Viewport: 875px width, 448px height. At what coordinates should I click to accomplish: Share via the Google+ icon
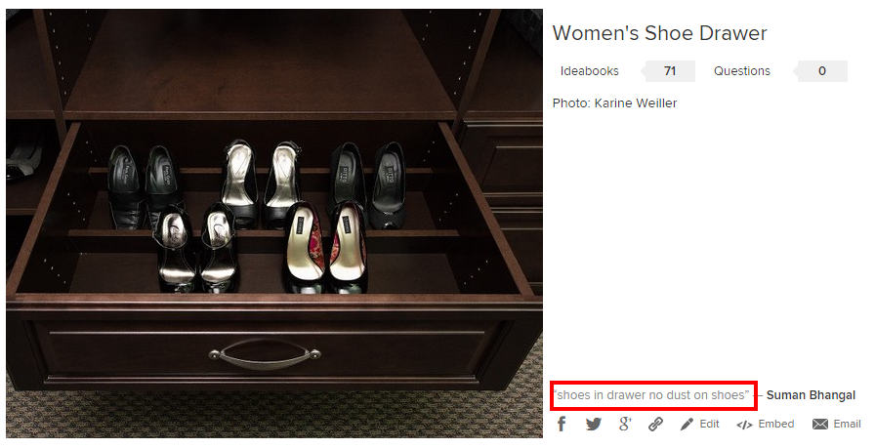tap(625, 424)
